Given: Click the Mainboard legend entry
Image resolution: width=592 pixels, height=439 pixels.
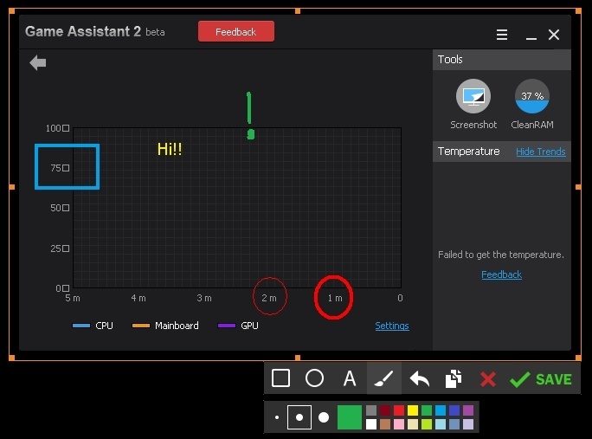Looking at the screenshot, I should coord(165,326).
